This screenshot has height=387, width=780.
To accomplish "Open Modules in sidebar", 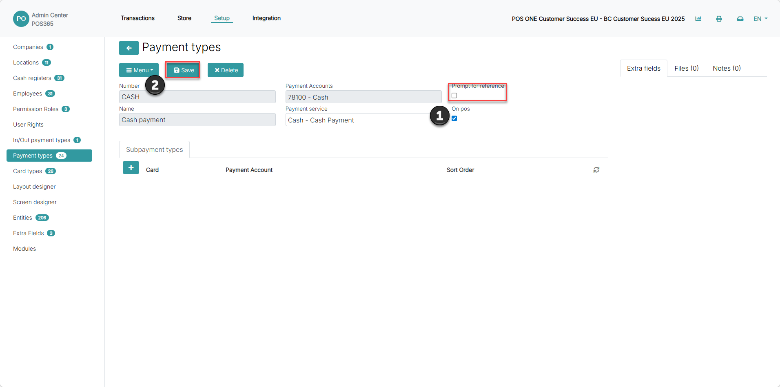I will coord(24,249).
